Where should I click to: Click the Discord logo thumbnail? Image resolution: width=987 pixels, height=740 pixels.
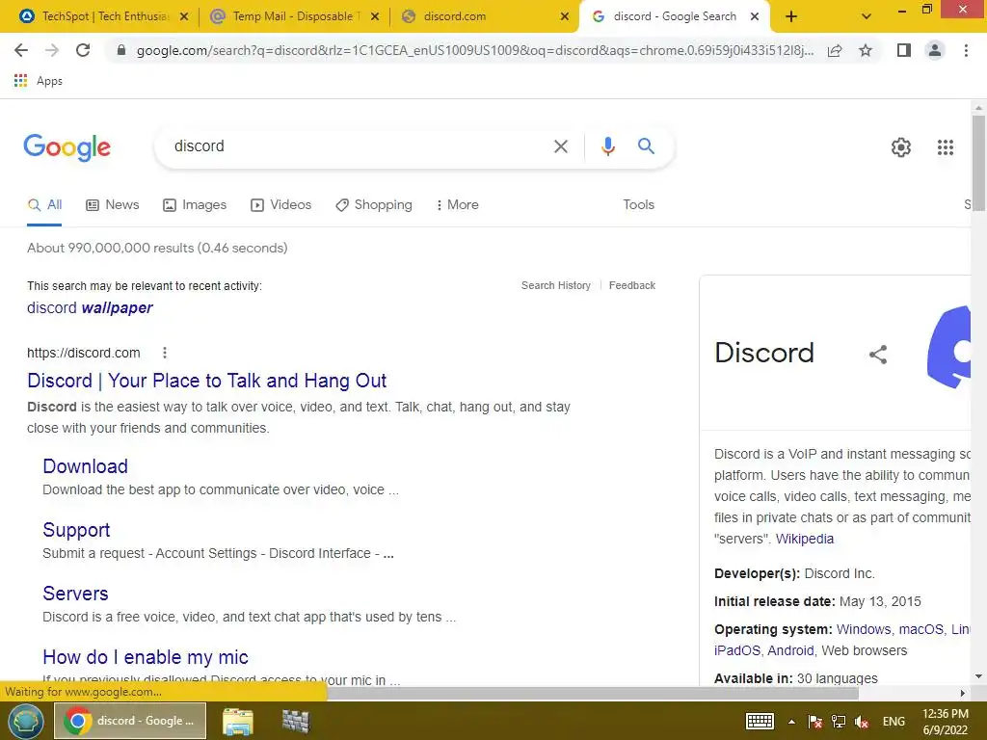click(x=948, y=347)
